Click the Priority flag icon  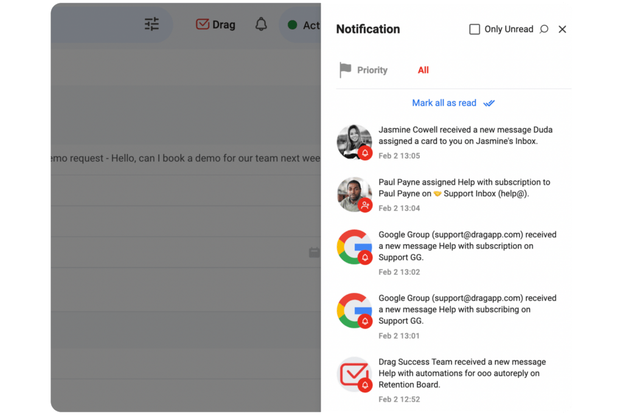point(346,70)
